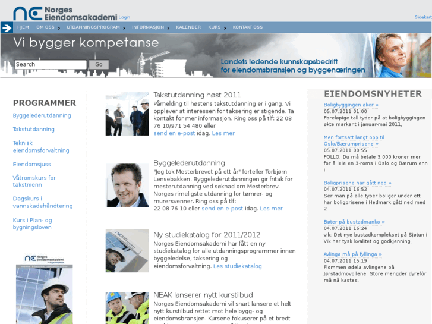This screenshot has width=432, height=324.
Task: Open the KURS menu item
Action: [215, 27]
